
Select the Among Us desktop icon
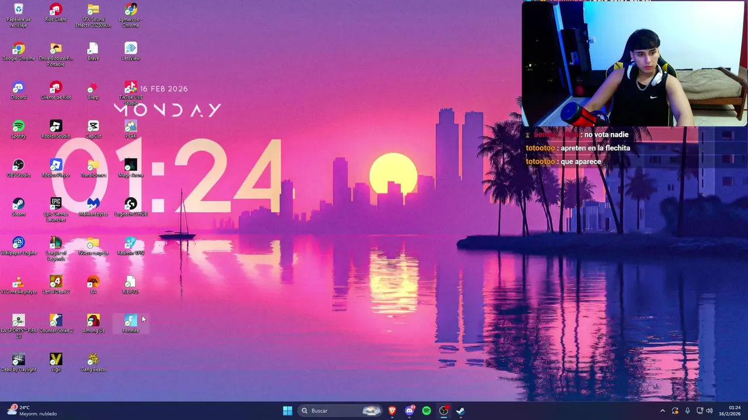(93, 324)
